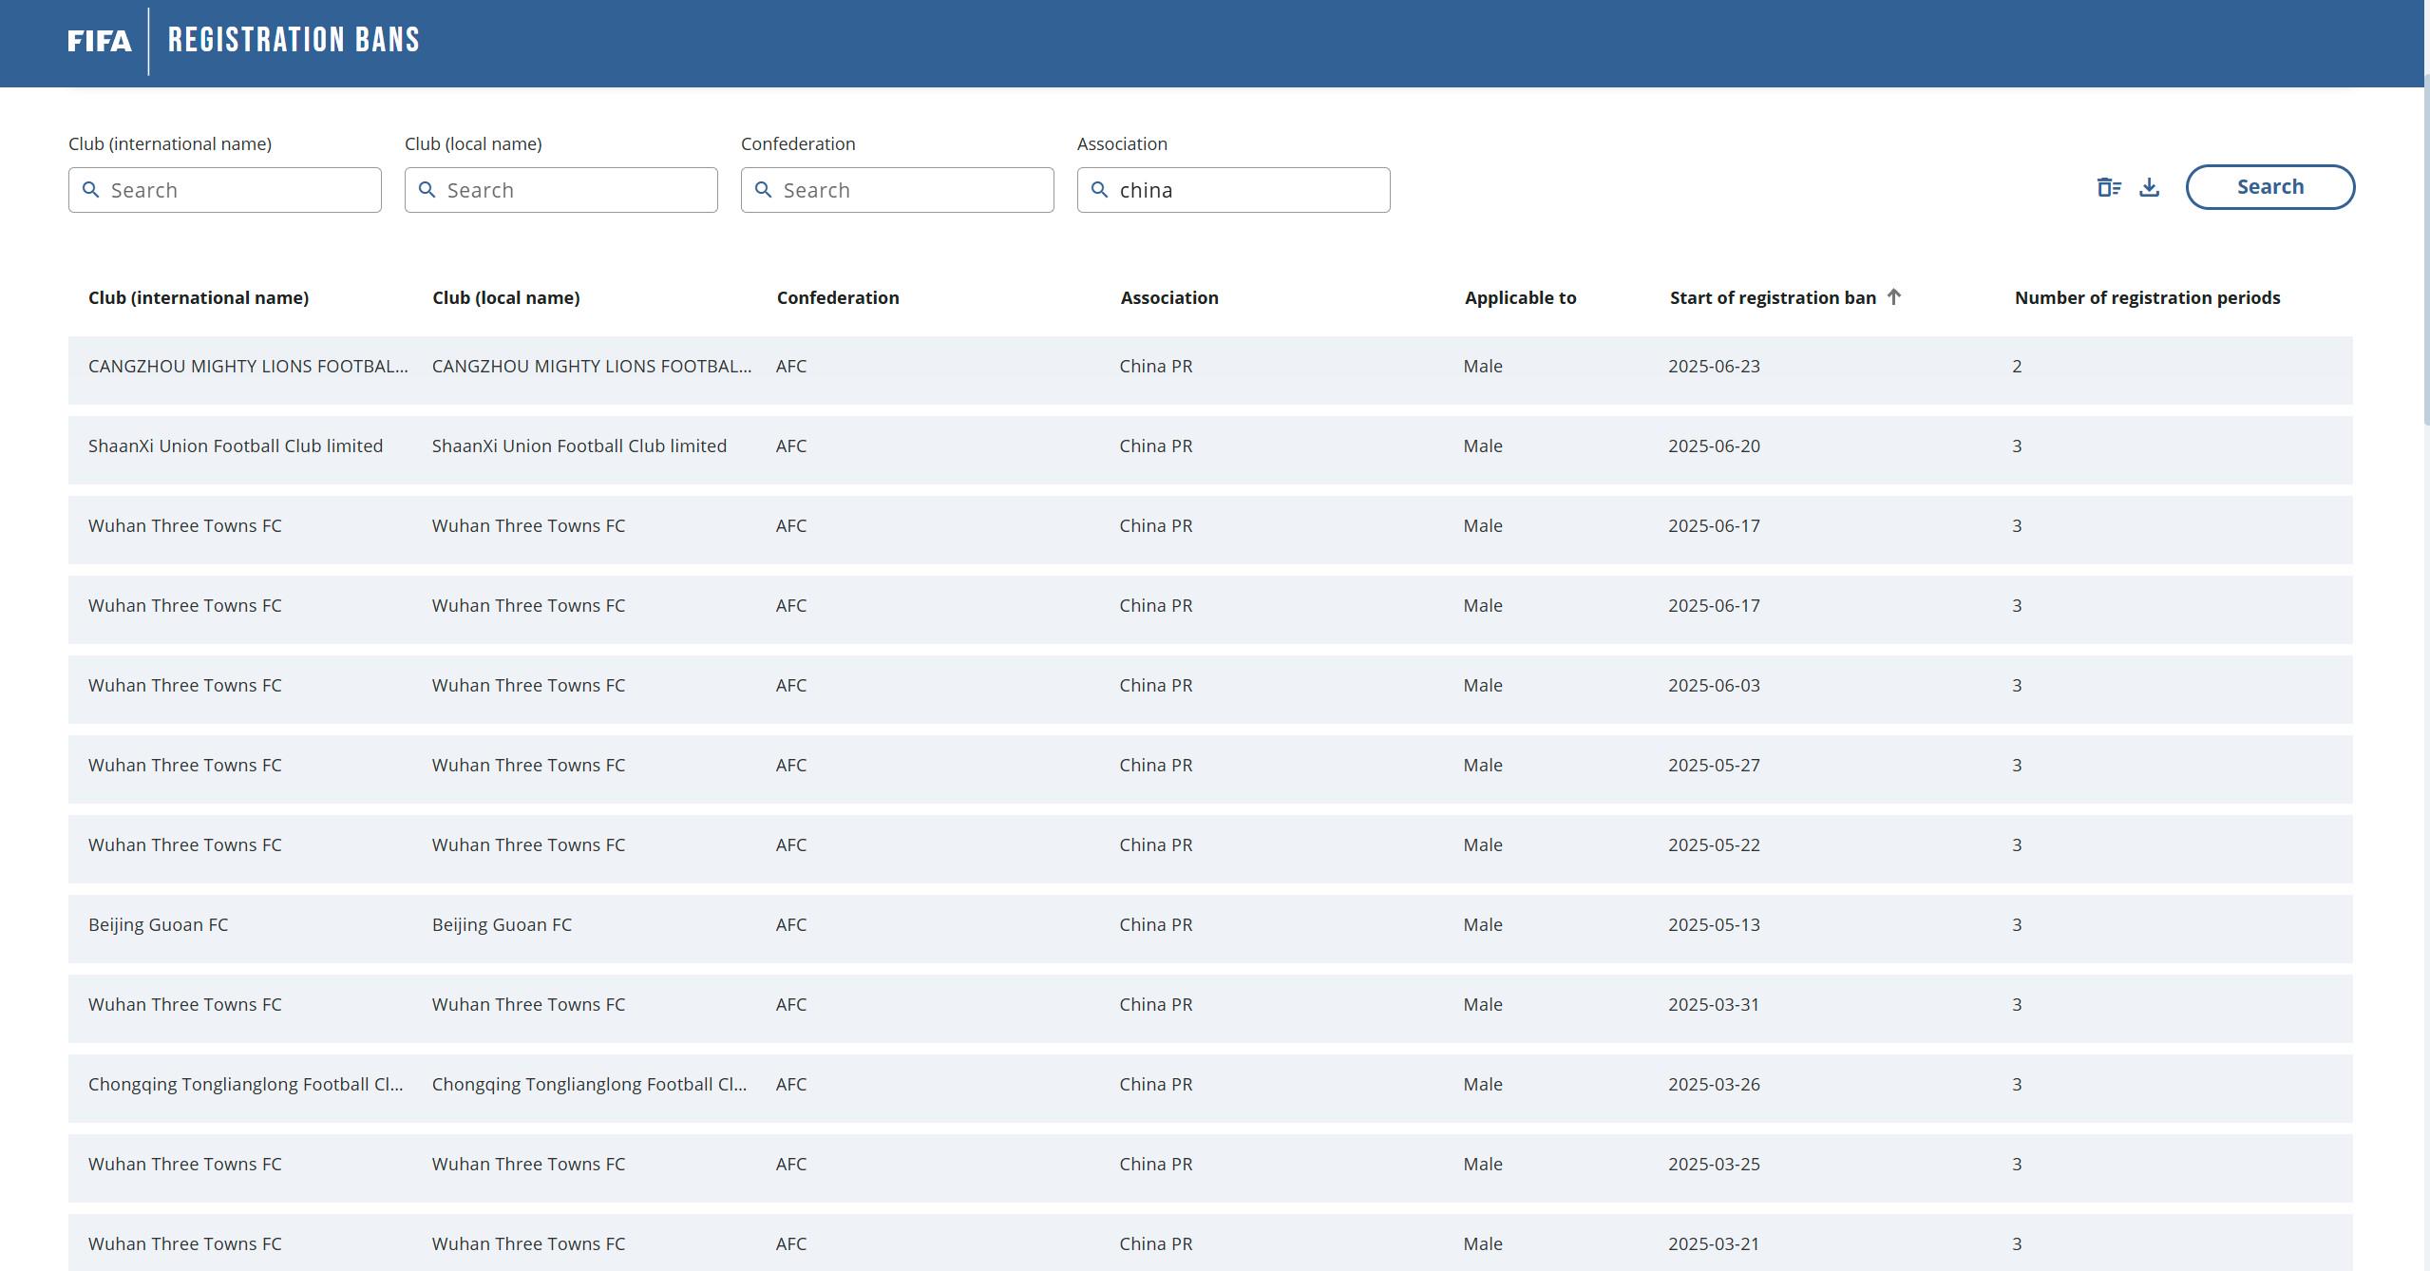Sort by Confederation column header
Image resolution: width=2430 pixels, height=1271 pixels.
coord(837,298)
